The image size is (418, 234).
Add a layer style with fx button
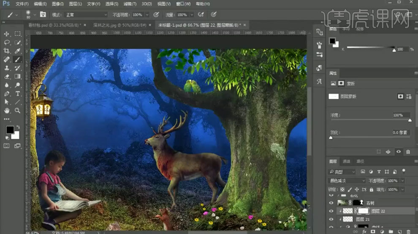click(x=364, y=231)
